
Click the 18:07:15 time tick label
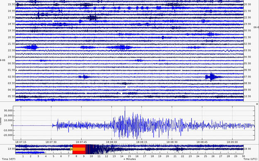tap(21, 142)
